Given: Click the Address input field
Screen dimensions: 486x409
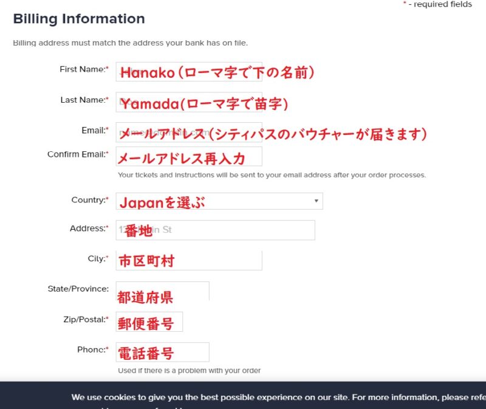Looking at the screenshot, I should [216, 230].
